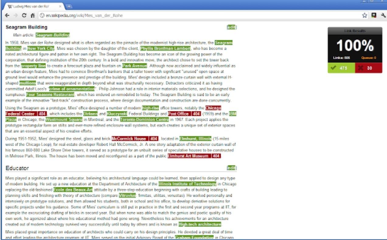Open the Four Seasons Restaurant link
The width and height of the screenshot is (387, 240).
(x=50, y=94)
